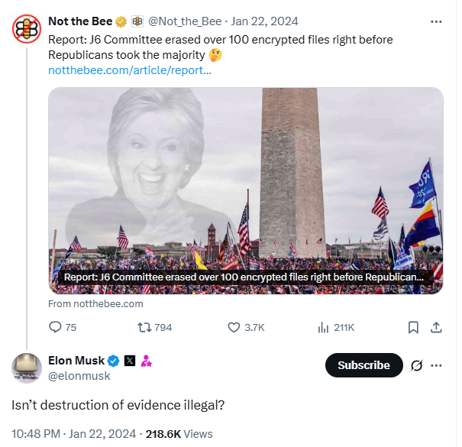Click the Not the Bee display name
The image size is (462, 447).
80,21
